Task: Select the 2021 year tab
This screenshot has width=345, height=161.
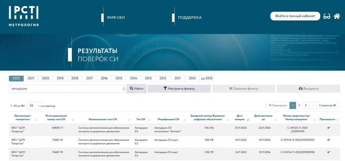Action: pyautogui.click(x=31, y=78)
